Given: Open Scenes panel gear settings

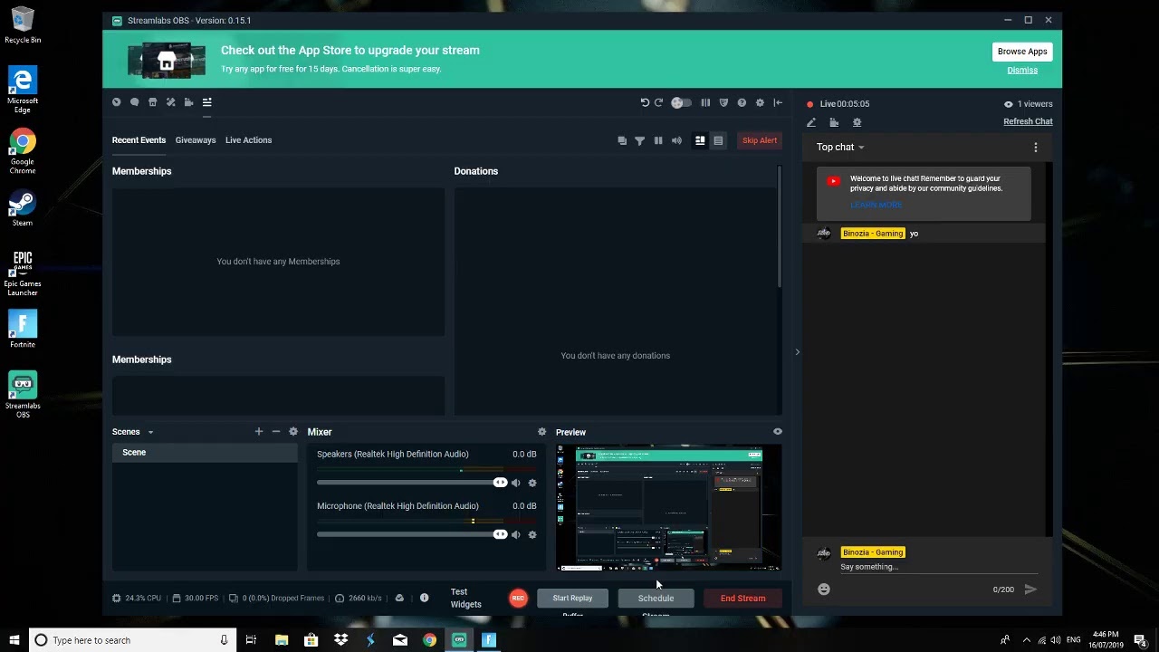Looking at the screenshot, I should click(293, 432).
